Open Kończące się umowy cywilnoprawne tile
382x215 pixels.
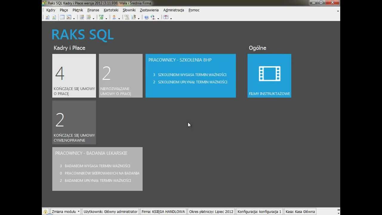tap(74, 122)
